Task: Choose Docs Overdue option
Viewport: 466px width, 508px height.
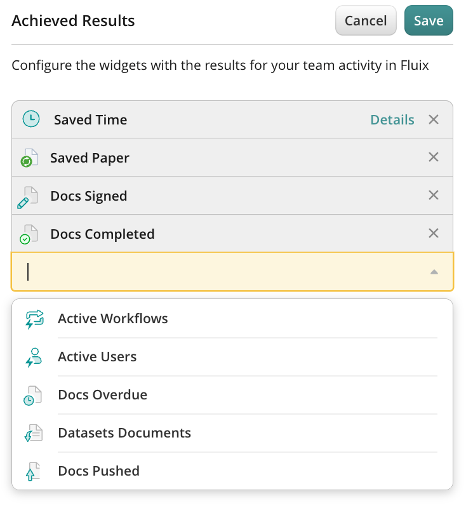Action: 103,395
